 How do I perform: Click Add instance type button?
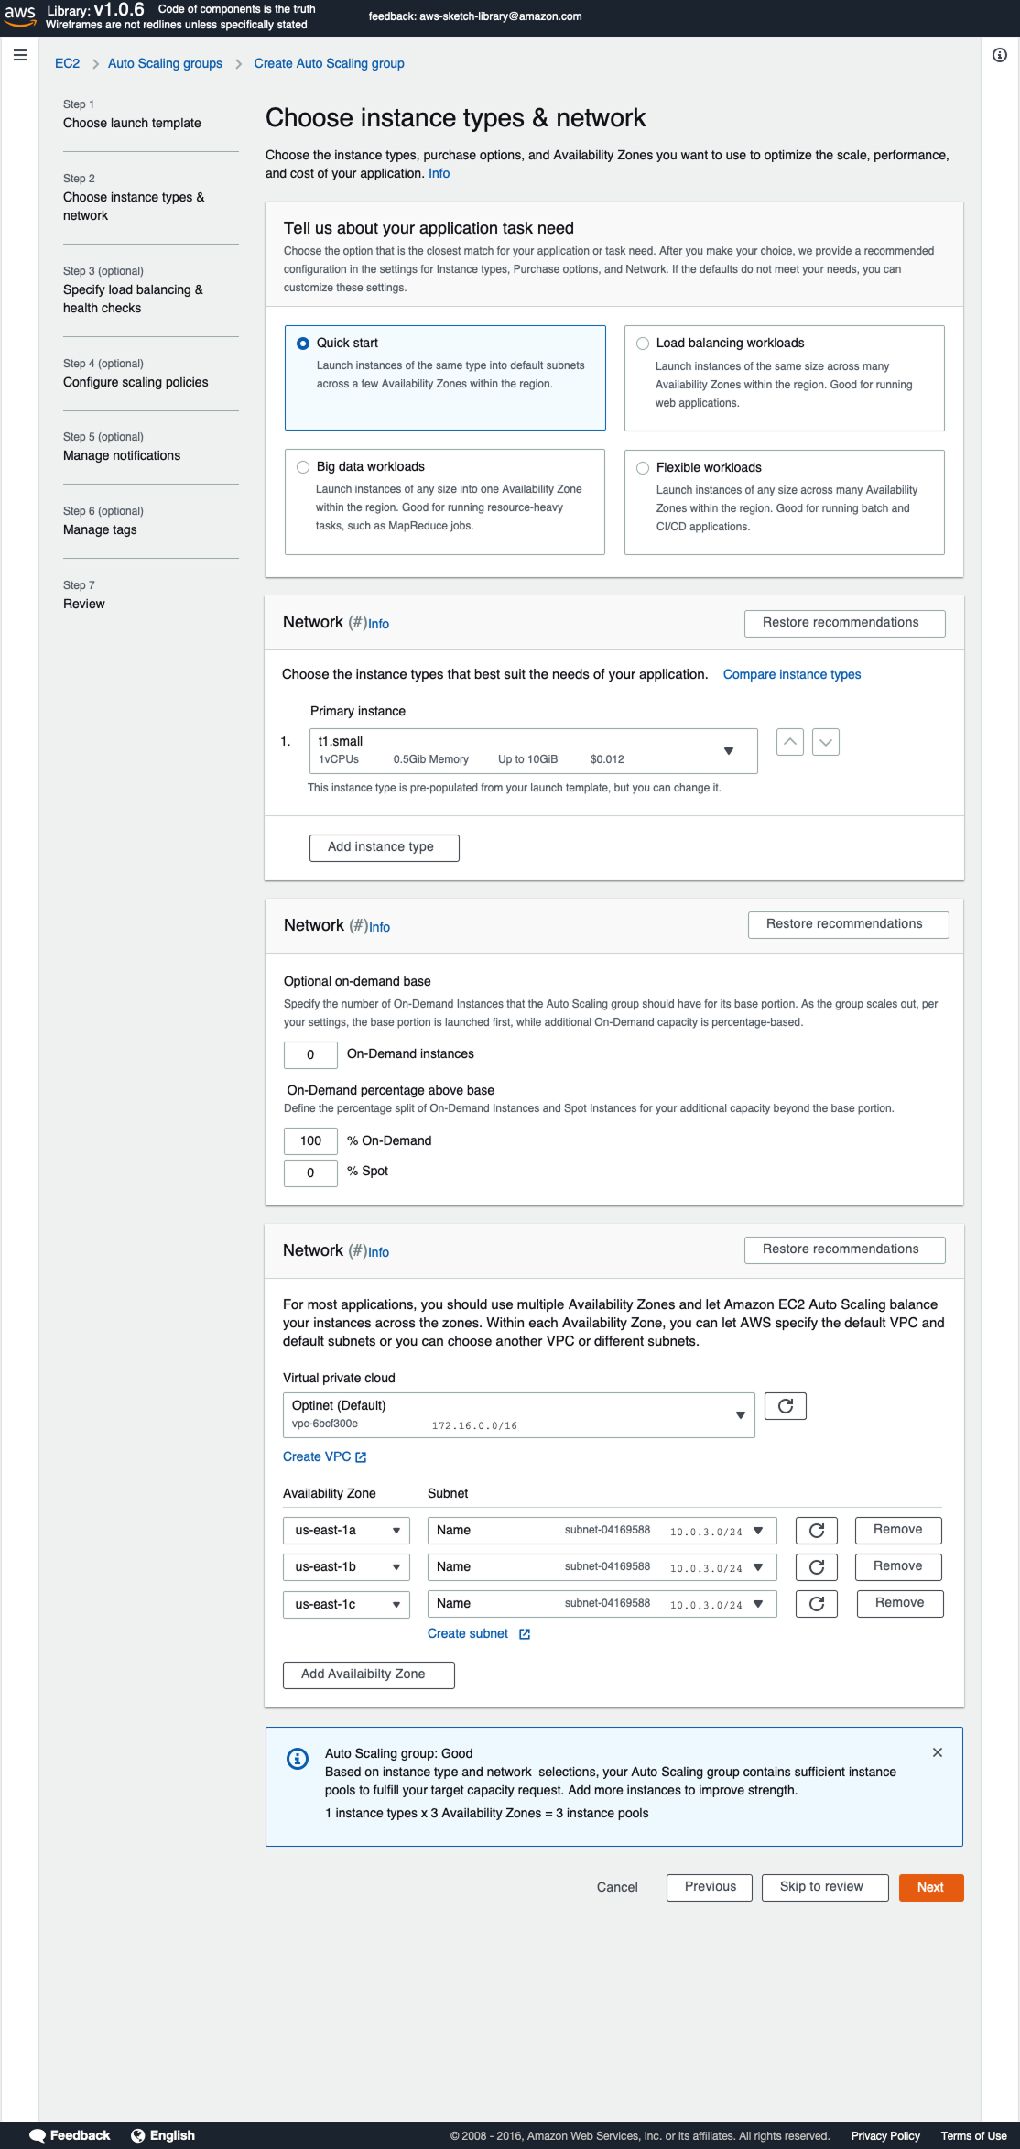pos(385,847)
